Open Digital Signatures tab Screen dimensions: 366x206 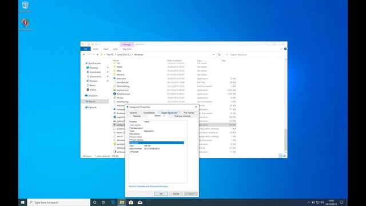point(169,113)
